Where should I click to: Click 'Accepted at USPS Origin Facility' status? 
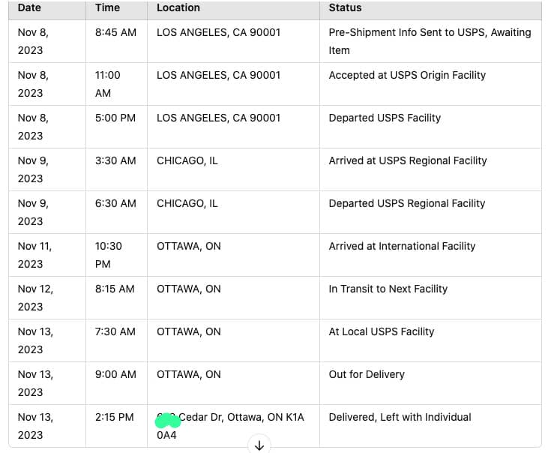407,75
